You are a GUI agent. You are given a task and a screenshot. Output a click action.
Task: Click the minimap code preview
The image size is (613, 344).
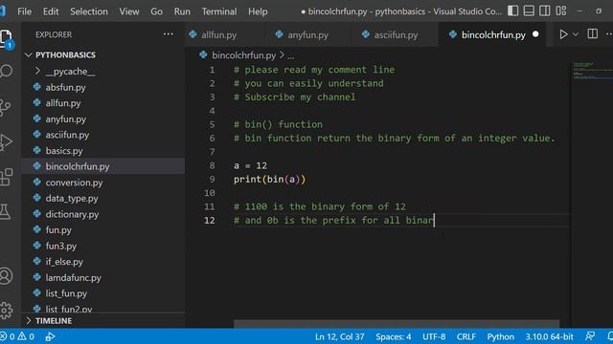[592, 71]
